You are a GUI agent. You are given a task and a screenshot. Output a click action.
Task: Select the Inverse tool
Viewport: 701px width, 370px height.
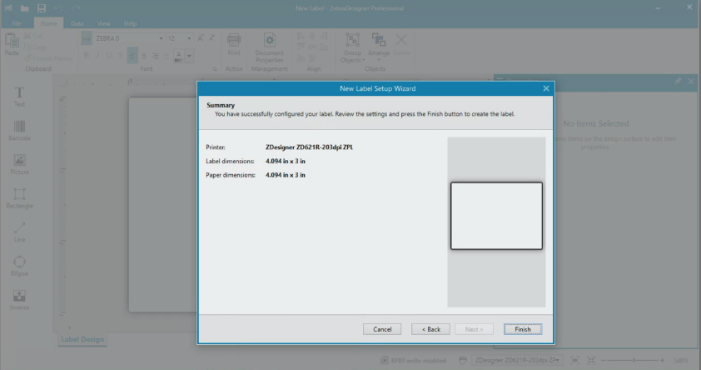coord(20,298)
